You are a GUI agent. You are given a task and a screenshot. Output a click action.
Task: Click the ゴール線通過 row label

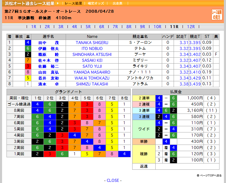pyautogui.click(x=19, y=104)
